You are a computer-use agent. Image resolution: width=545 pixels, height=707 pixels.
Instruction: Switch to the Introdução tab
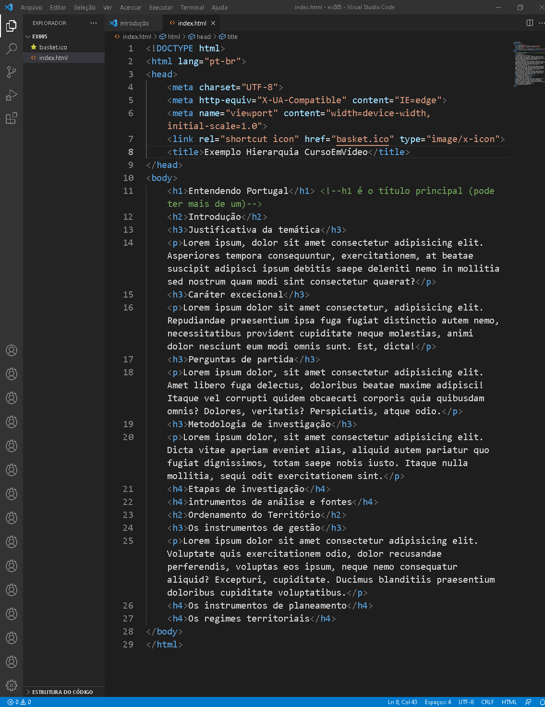click(133, 23)
